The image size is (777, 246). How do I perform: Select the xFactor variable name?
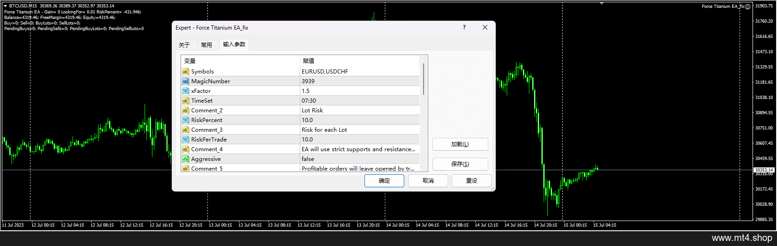[x=201, y=91]
